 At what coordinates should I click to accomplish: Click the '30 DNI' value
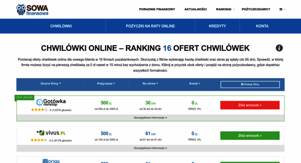point(150,103)
